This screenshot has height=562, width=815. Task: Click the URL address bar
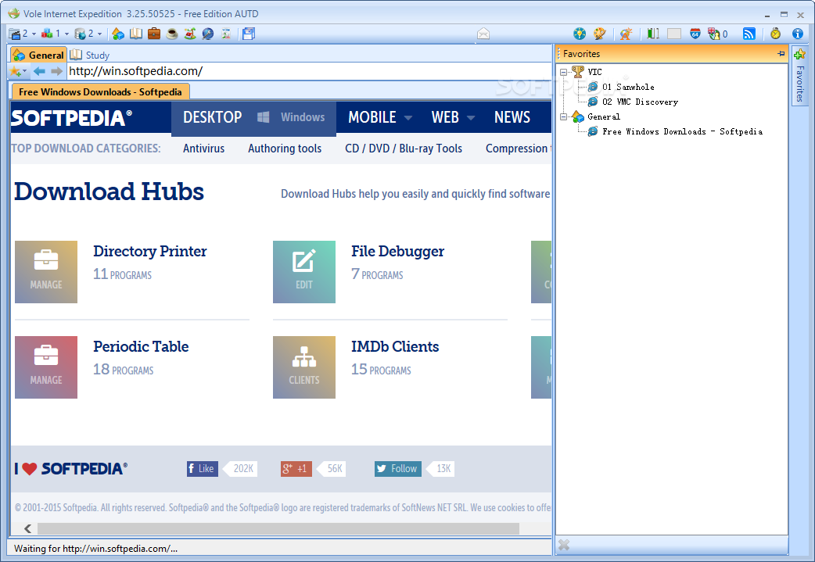[x=309, y=71]
